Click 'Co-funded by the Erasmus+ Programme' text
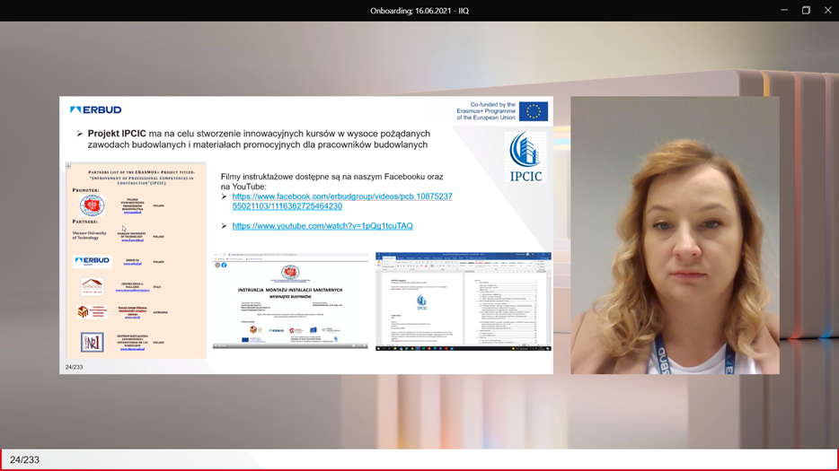This screenshot has width=839, height=471. pos(486,111)
